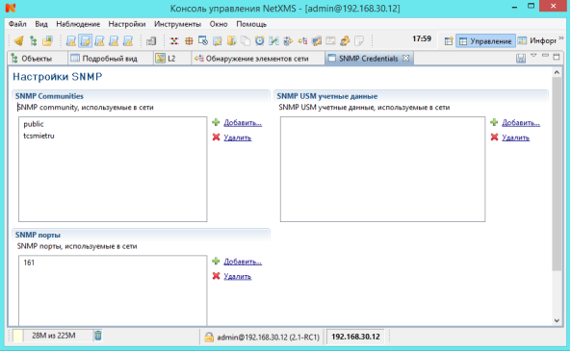Click the yellow folder document toolbar icon
This screenshot has height=351, width=571.
(x=232, y=40)
